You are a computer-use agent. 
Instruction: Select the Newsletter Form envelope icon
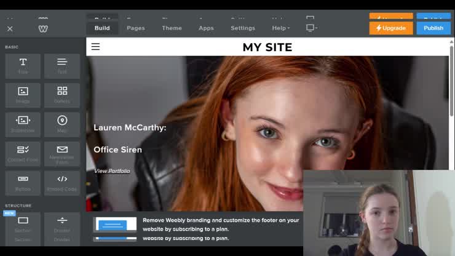point(62,150)
